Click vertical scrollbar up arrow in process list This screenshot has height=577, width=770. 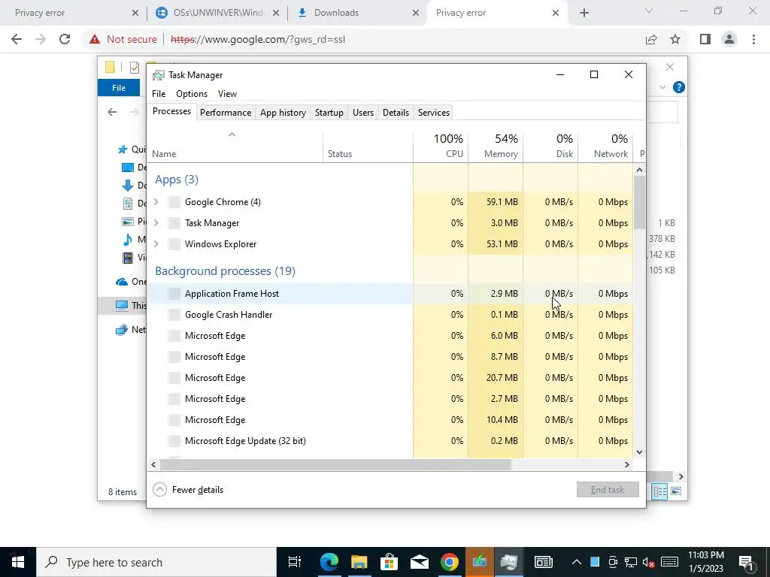(x=639, y=171)
